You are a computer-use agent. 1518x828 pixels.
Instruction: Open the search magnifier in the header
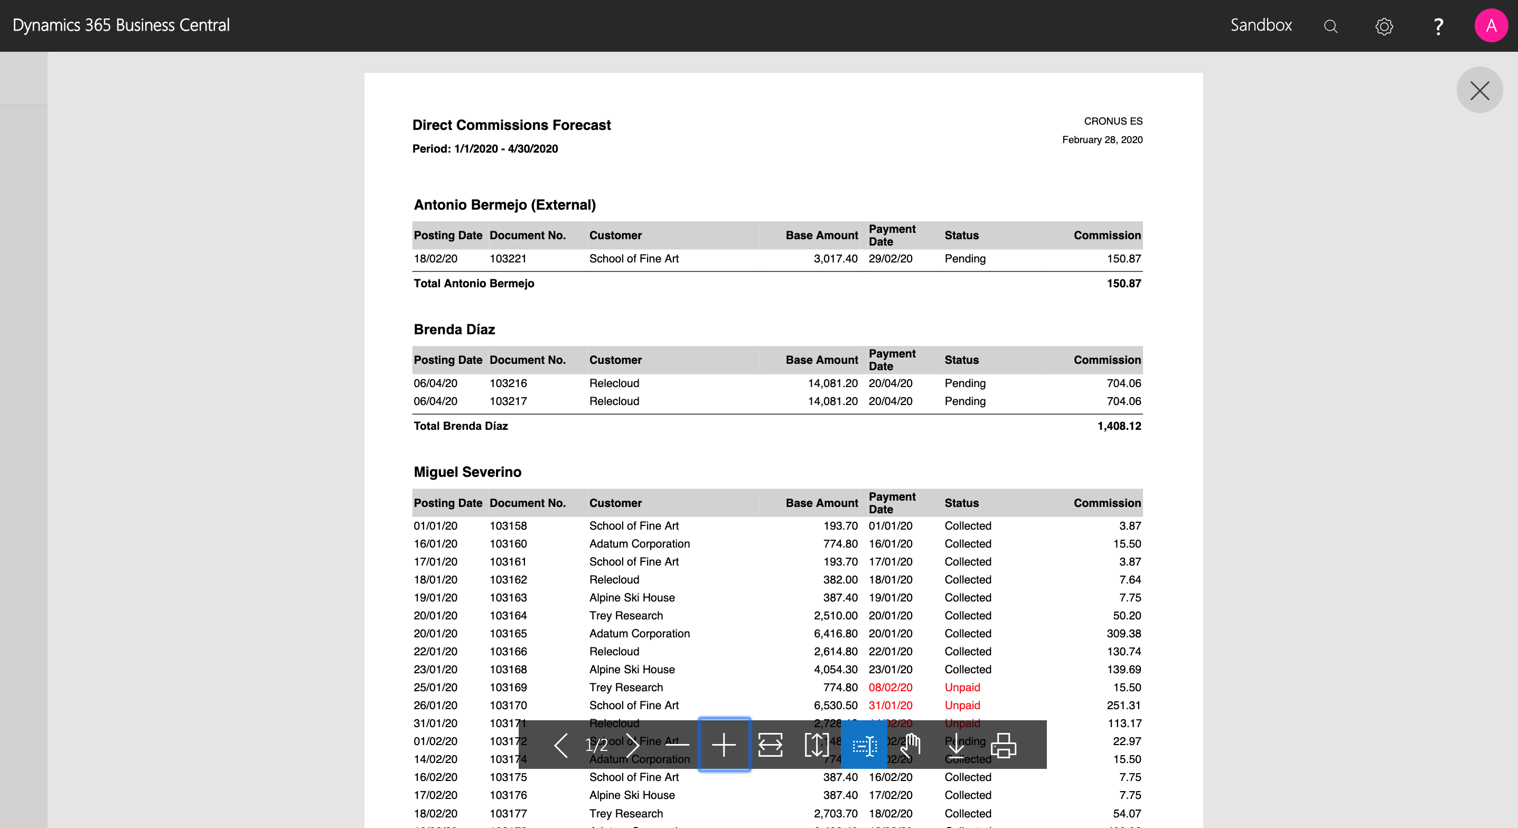(x=1330, y=26)
